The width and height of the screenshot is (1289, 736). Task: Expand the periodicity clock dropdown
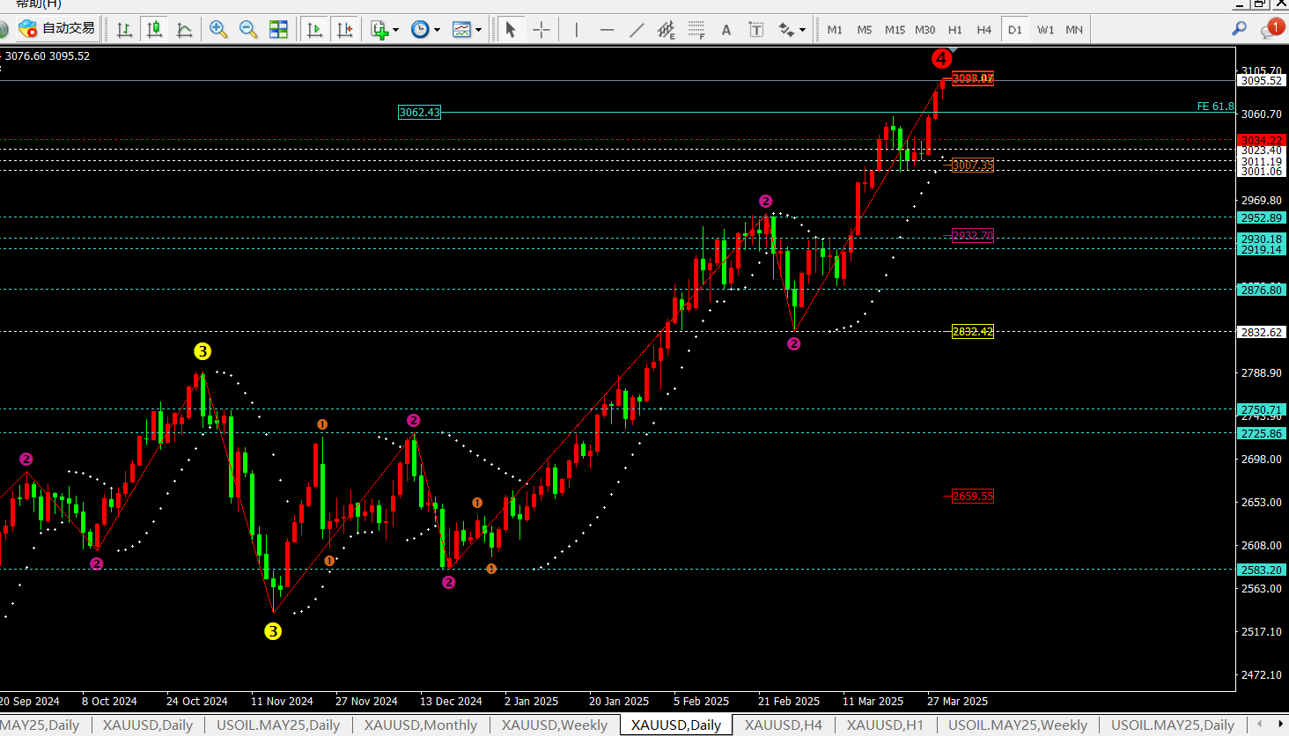pyautogui.click(x=425, y=30)
